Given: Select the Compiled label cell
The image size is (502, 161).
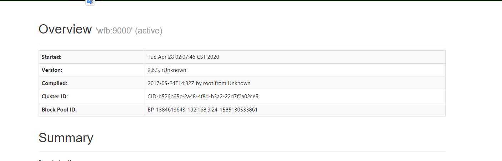Looking at the screenshot, I should click(92, 83).
